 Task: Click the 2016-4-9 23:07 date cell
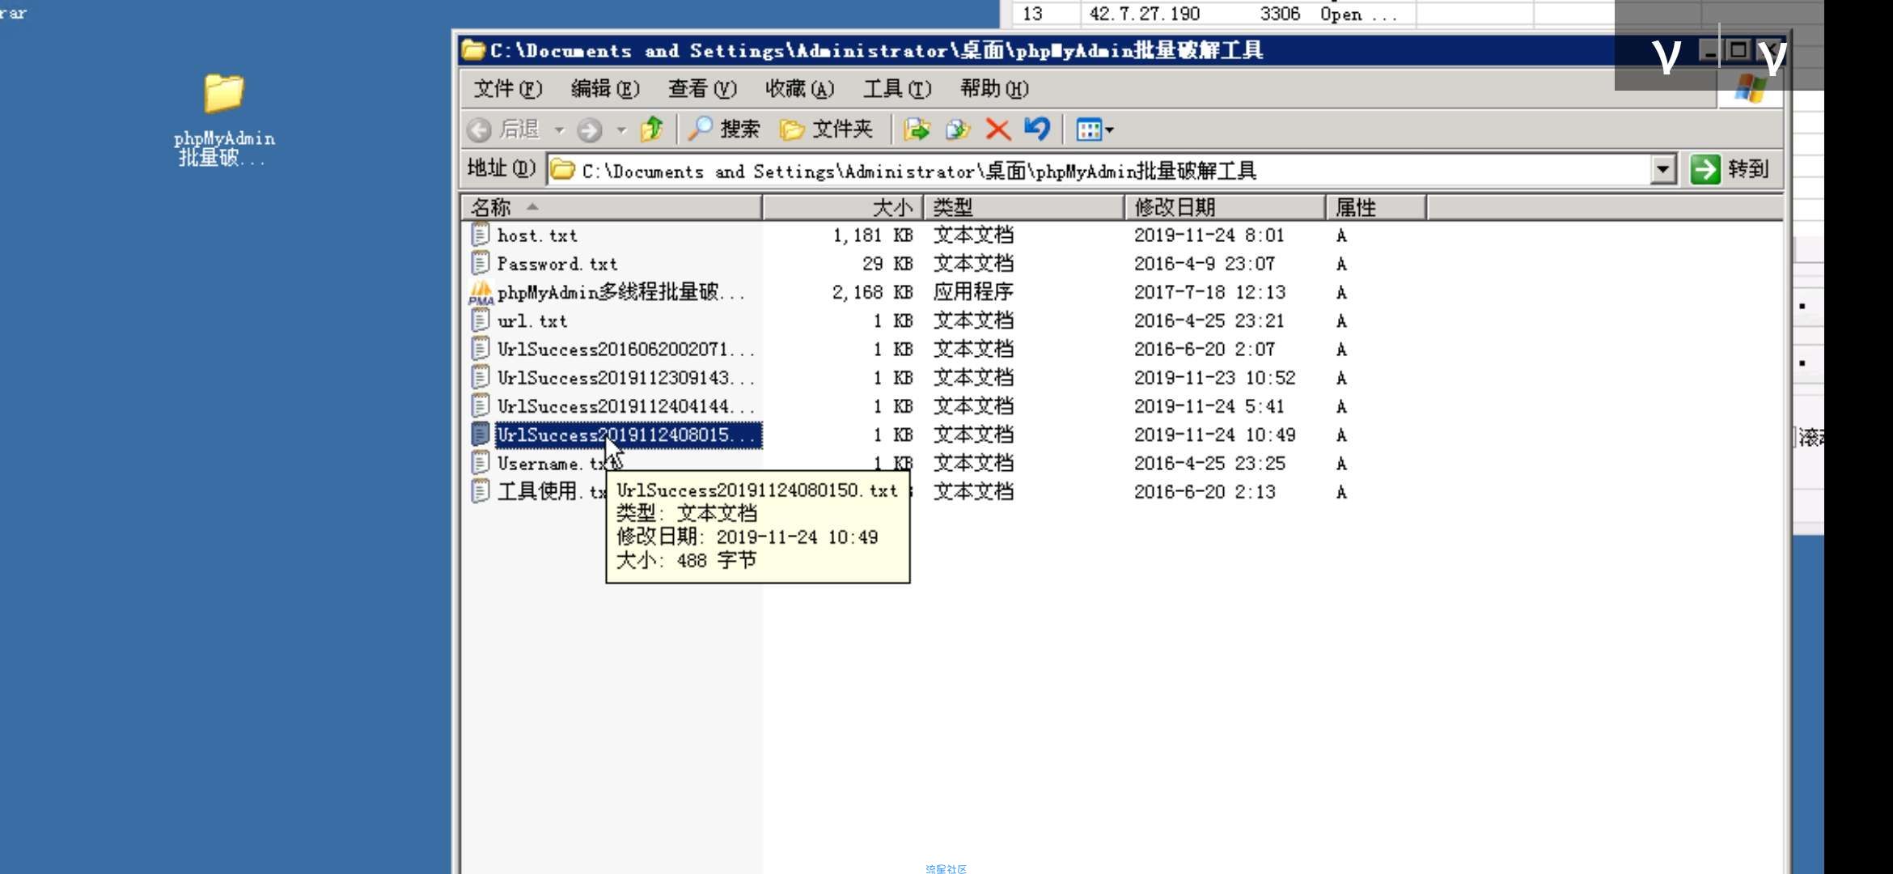tap(1204, 264)
